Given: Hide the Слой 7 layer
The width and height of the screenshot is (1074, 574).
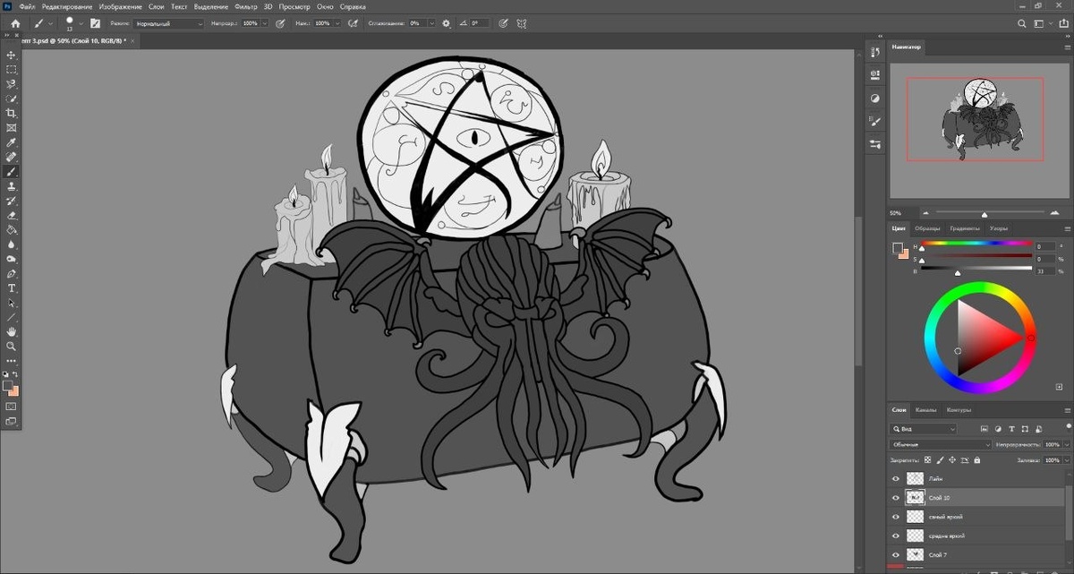Looking at the screenshot, I should click(x=896, y=554).
